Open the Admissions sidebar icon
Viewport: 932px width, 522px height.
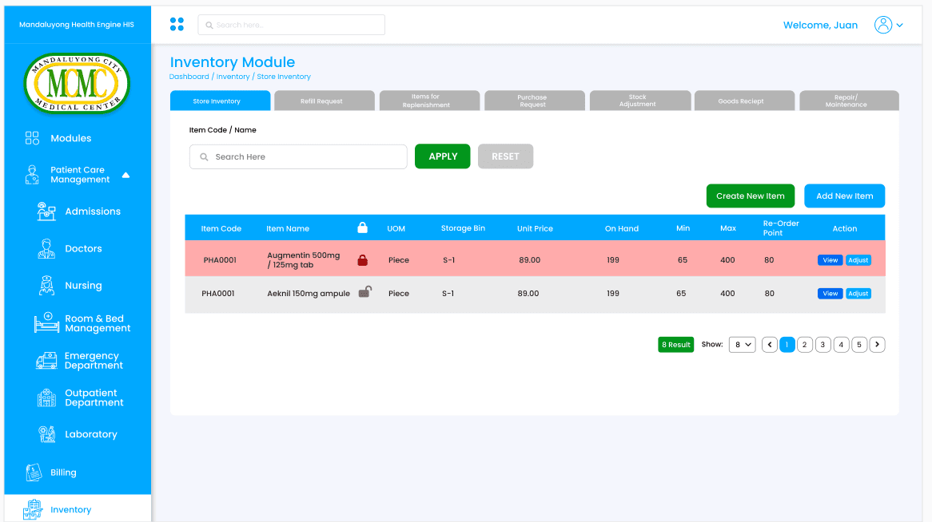[46, 212]
